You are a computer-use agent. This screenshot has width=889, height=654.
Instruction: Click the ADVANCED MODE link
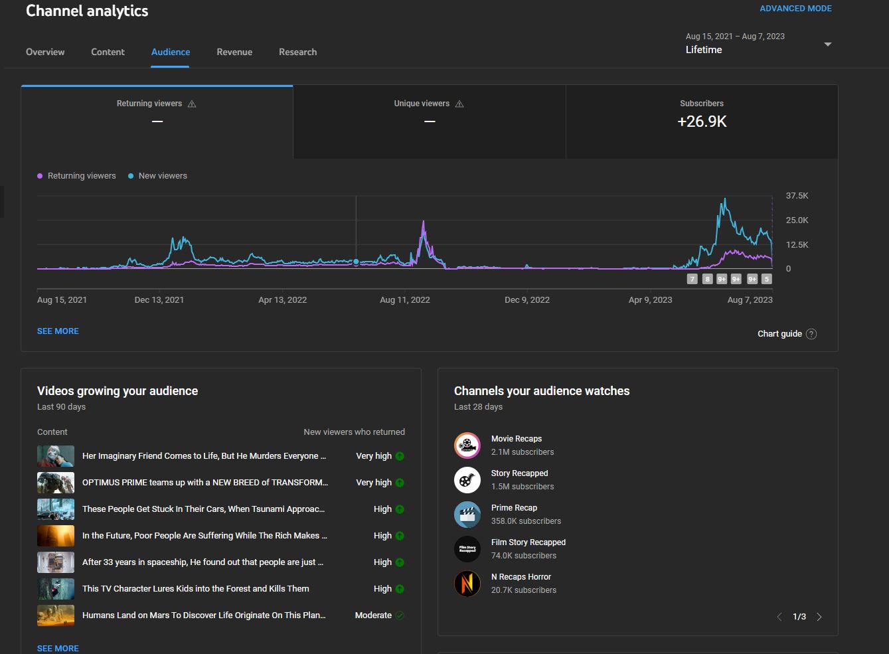[x=795, y=9]
